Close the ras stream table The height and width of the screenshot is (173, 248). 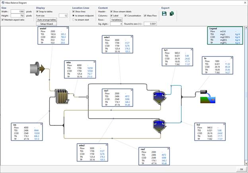[41, 124]
